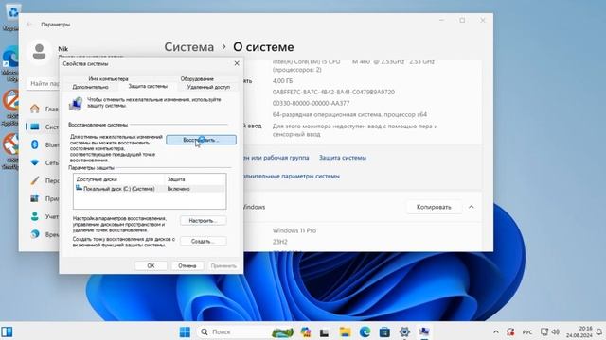606x340 pixels.
Task: Click the Защита column header
Action: (x=176, y=179)
